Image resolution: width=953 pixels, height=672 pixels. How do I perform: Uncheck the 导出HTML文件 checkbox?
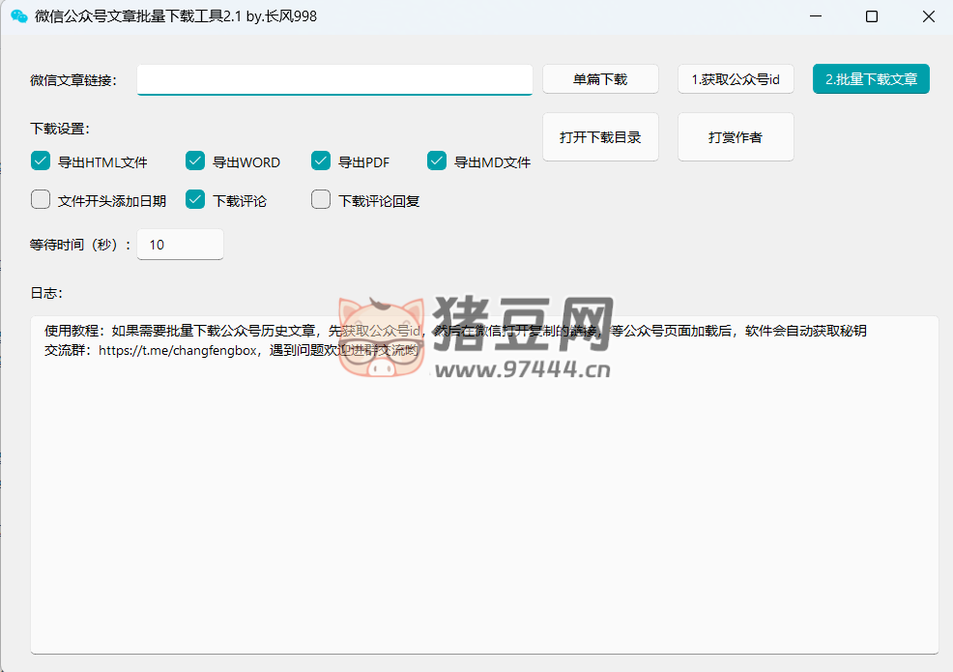[x=41, y=161]
